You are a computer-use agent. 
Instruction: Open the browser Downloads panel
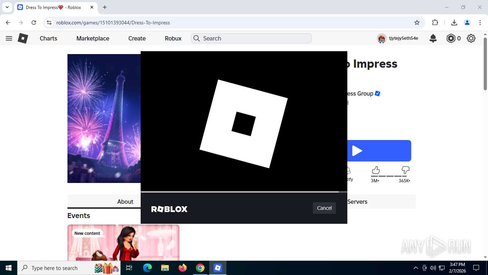point(454,23)
